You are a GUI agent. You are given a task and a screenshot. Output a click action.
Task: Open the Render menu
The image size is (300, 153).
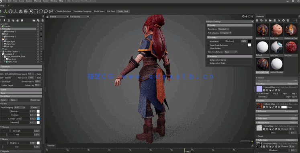coord(45,1)
